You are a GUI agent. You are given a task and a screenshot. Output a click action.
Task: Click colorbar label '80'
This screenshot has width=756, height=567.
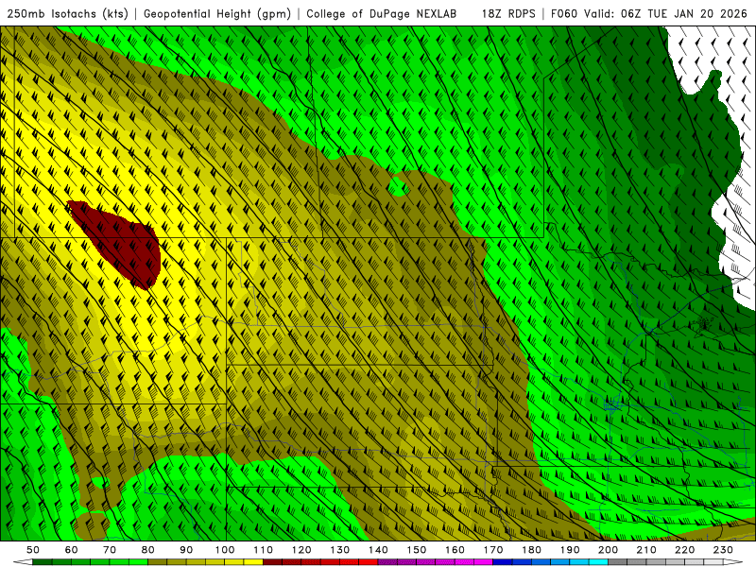(x=147, y=550)
